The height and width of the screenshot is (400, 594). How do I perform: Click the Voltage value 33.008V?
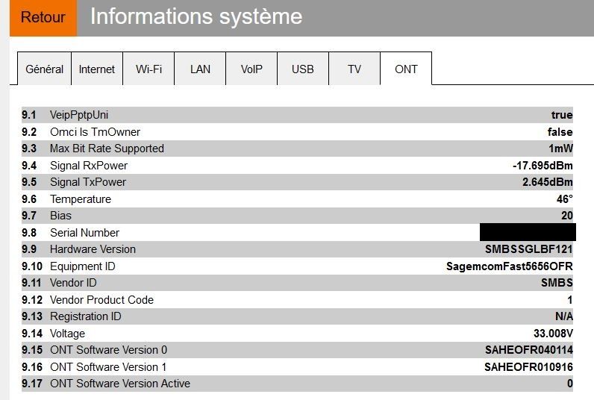[x=553, y=334]
